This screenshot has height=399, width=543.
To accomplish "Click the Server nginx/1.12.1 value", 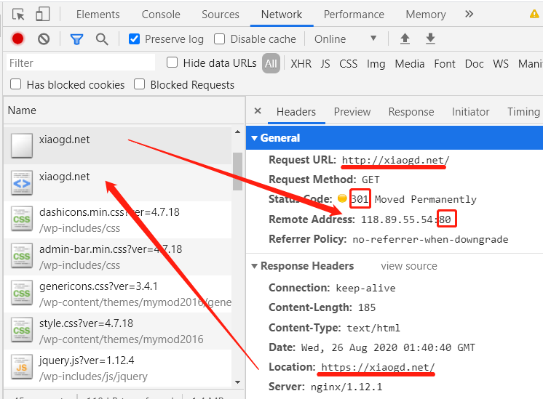I will click(x=346, y=387).
